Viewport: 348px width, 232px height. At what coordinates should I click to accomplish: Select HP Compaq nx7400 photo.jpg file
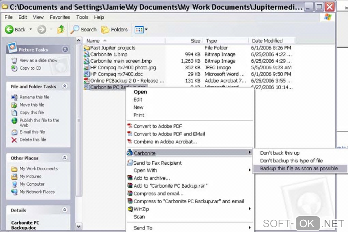click(123, 68)
